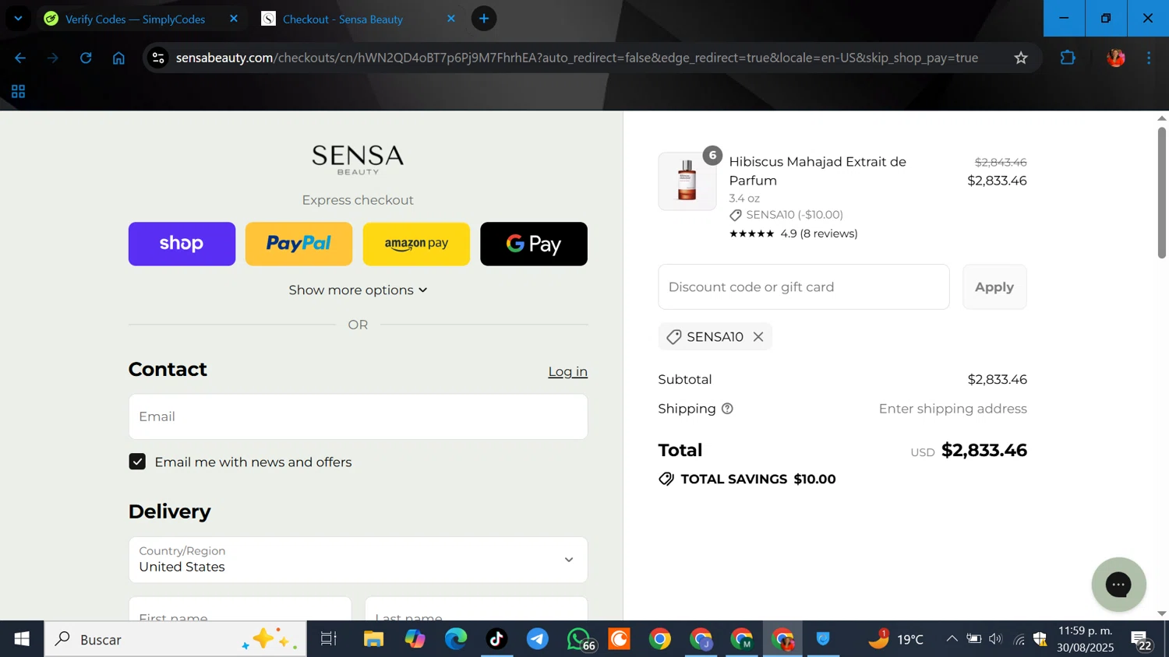Open the notification center with 22 alerts
1169x657 pixels.
1142,640
